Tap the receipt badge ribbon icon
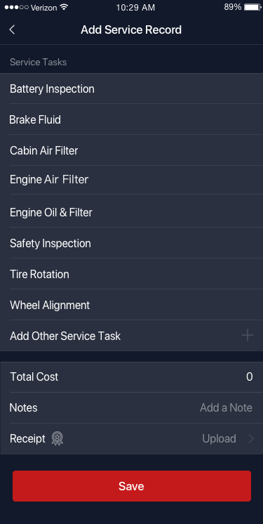This screenshot has height=524, width=263. [x=58, y=439]
